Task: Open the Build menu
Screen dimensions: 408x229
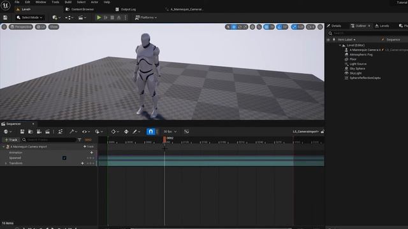Action: click(68, 2)
